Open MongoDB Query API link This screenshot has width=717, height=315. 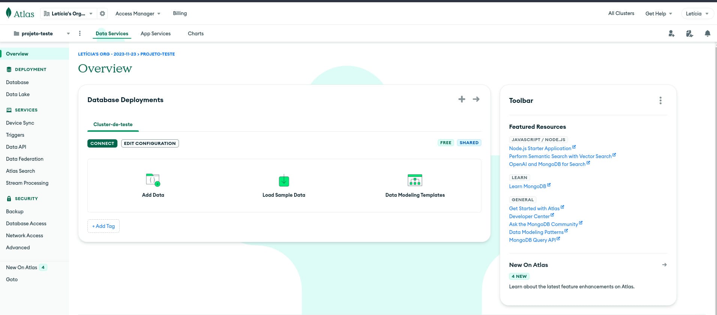pos(534,240)
